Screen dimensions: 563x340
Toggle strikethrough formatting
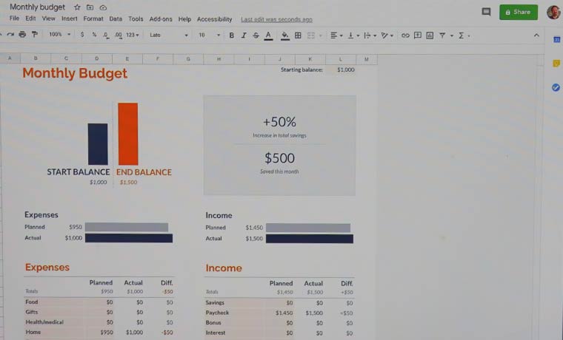coord(256,35)
